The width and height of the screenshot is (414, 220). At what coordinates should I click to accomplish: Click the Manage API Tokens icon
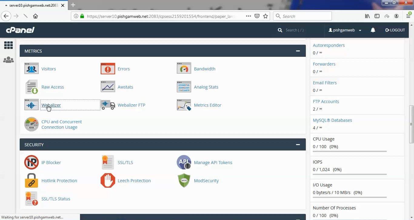click(184, 162)
